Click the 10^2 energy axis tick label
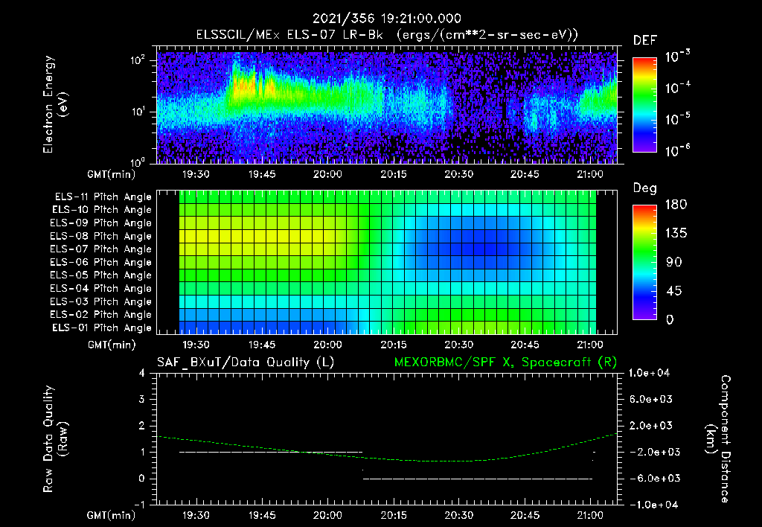Image resolution: width=762 pixels, height=527 pixels. click(138, 60)
